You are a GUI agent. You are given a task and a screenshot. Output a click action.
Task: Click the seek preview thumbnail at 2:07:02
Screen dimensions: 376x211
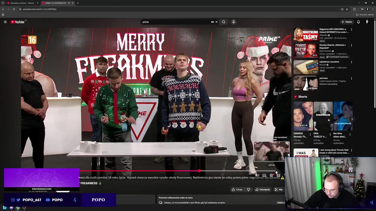point(271,152)
